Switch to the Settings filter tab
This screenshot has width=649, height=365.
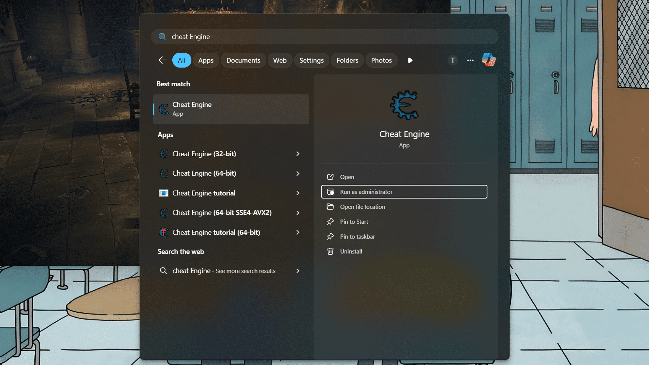[x=312, y=60]
